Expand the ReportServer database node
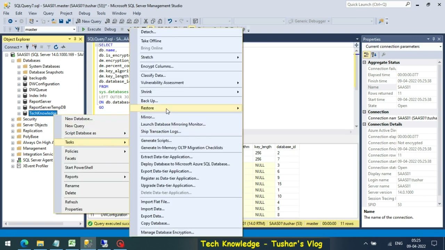Screen dimensions: 445x250 (19, 102)
